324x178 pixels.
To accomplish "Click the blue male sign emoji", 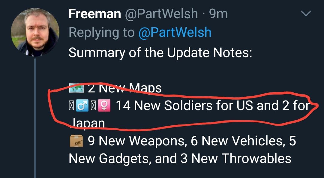I will coord(82,106).
